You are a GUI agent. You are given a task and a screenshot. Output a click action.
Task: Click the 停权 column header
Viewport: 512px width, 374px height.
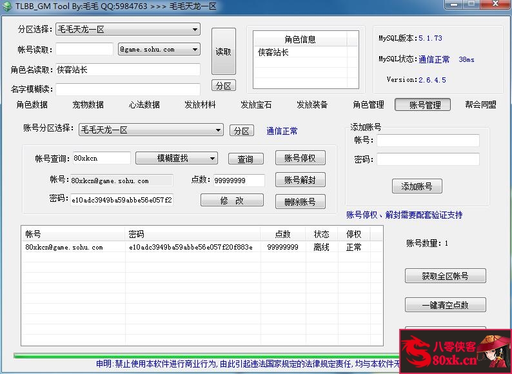point(354,234)
